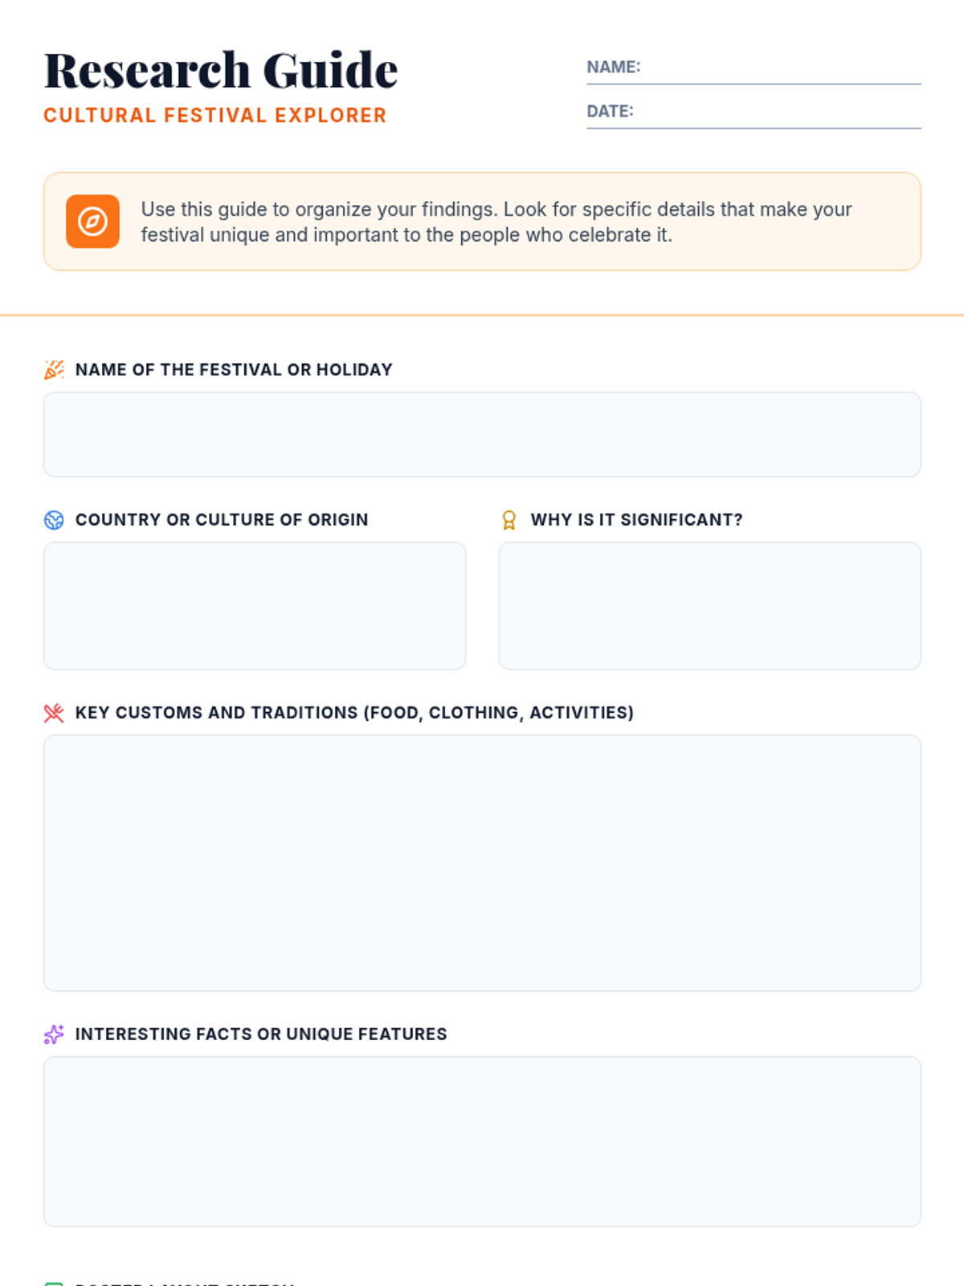Select the Cultural Festival Explorer subtitle
The height and width of the screenshot is (1286, 964).
pos(215,116)
